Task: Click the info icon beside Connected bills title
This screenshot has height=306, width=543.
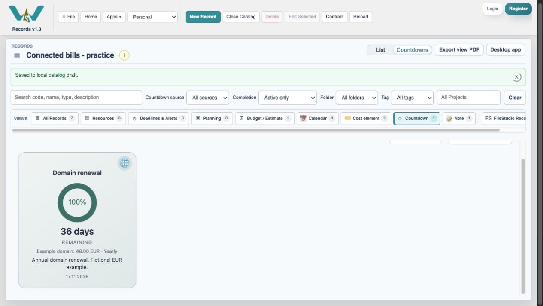Action: tap(124, 55)
